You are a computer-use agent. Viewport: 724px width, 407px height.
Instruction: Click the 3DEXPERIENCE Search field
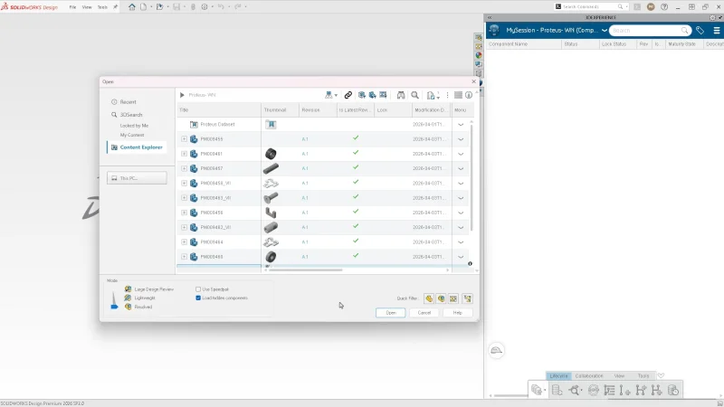(x=650, y=31)
